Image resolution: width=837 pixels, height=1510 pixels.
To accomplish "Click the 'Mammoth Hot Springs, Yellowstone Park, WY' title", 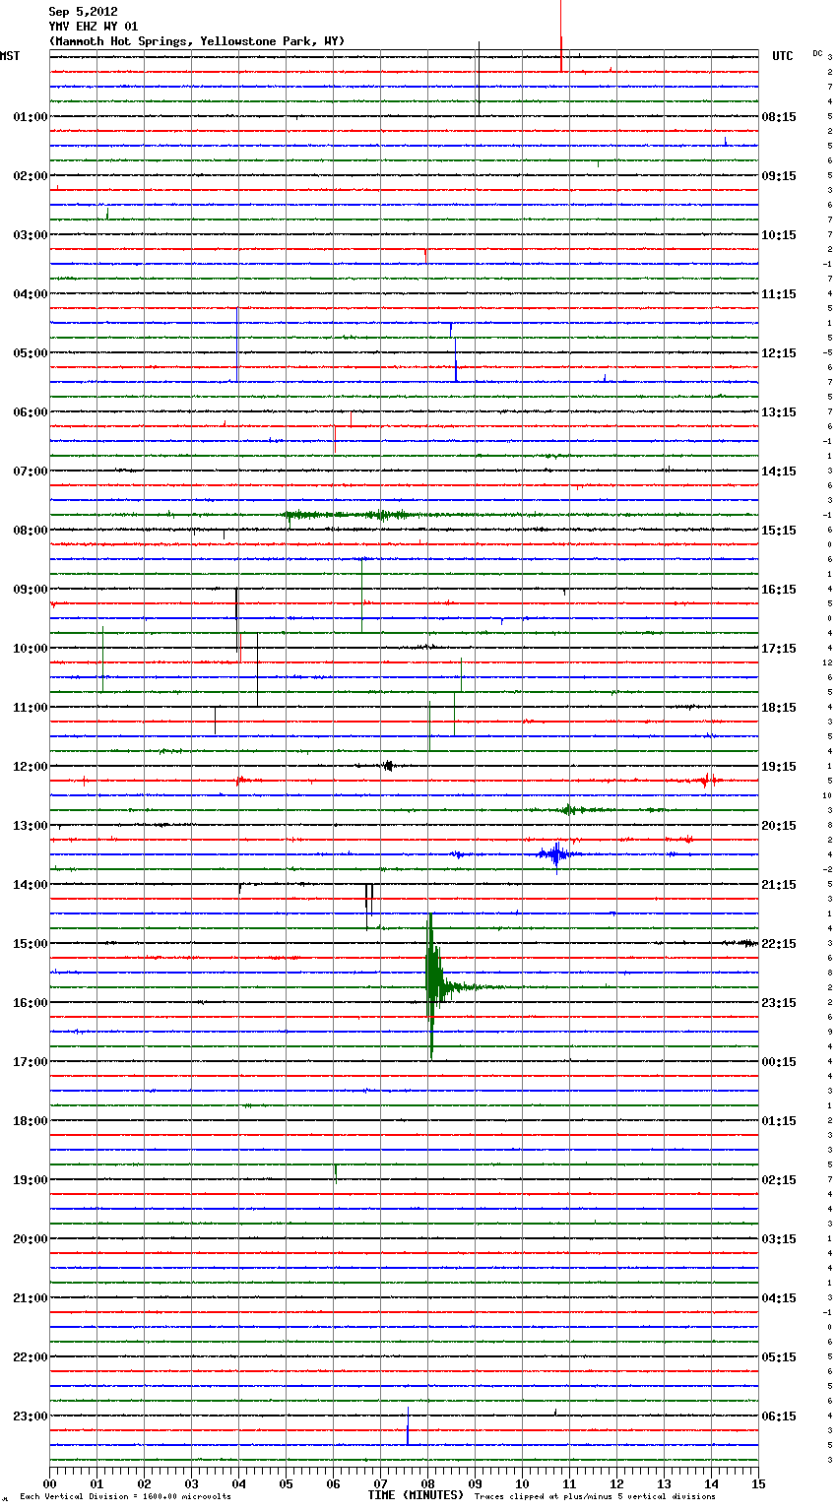I will pos(197,41).
